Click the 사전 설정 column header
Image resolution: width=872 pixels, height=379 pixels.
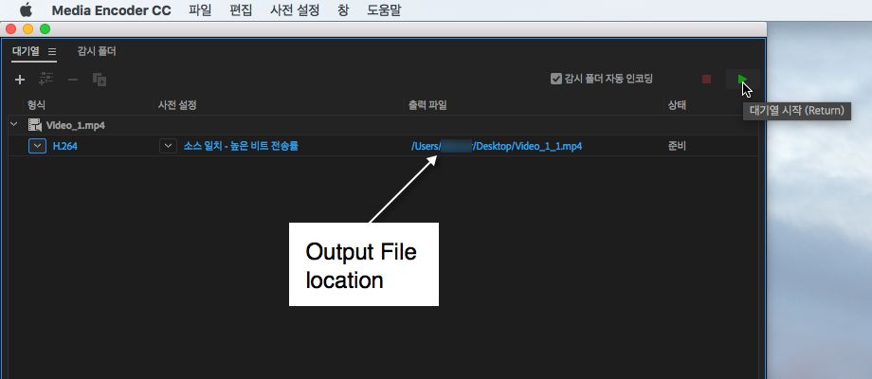[177, 105]
